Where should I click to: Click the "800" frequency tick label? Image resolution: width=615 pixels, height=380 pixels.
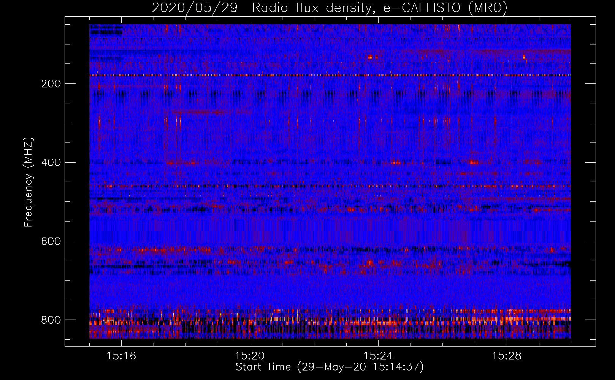51,320
